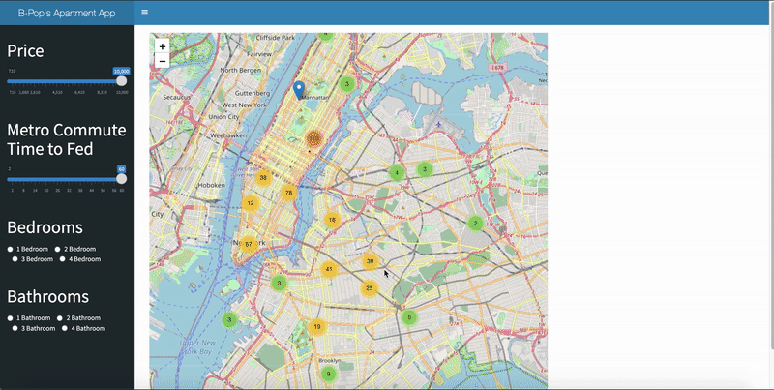Open the map cluster labeled 78
Viewport: 774px width, 390px height.
(x=288, y=193)
